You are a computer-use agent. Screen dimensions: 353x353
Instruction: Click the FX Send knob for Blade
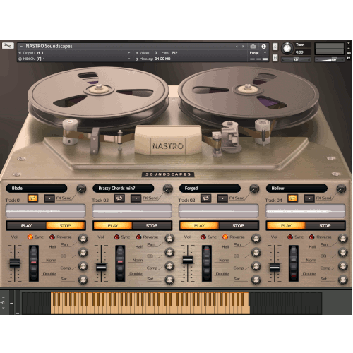click(81, 189)
